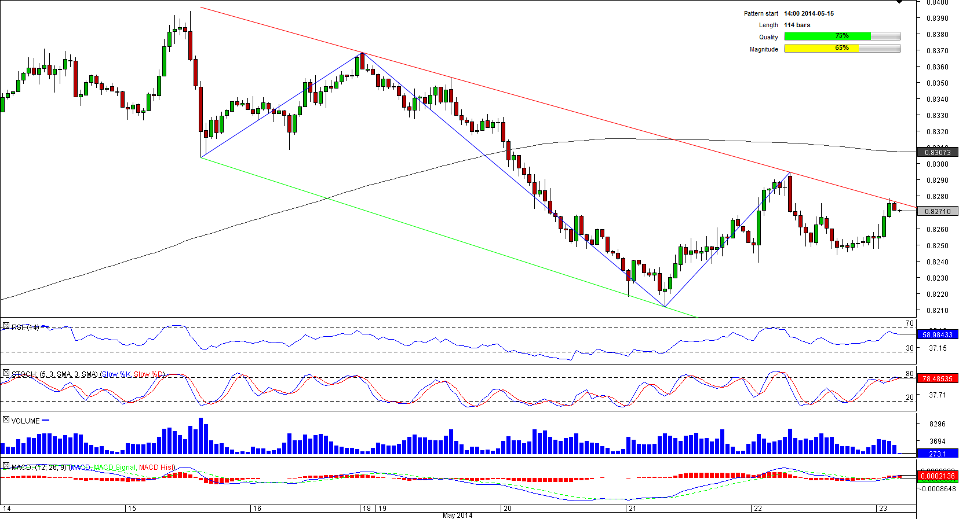Click the 37.15 RSI axis value
The height and width of the screenshot is (519, 959).
click(x=938, y=348)
